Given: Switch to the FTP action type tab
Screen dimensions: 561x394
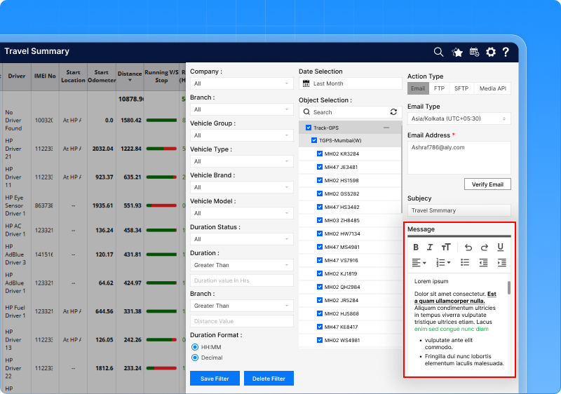Looking at the screenshot, I should (439, 89).
